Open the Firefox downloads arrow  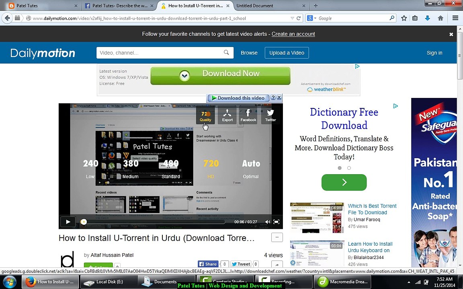(427, 18)
